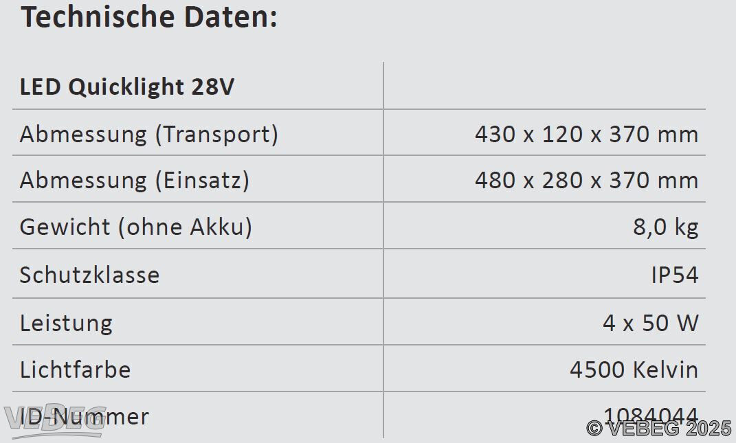Select the Lichtfarbe row label
The width and height of the screenshot is (736, 443).
coord(75,370)
